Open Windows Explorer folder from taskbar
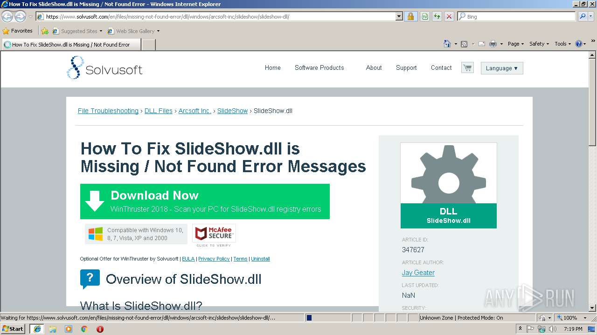 pos(53,329)
